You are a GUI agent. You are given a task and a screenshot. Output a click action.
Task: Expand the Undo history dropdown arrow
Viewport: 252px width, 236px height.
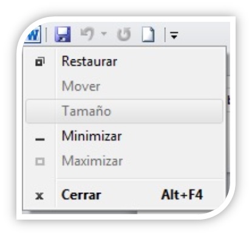click(x=104, y=33)
